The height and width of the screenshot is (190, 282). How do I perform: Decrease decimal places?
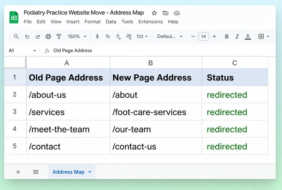pyautogui.click(x=118, y=37)
